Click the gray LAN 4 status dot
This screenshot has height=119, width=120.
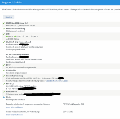point(31,37)
